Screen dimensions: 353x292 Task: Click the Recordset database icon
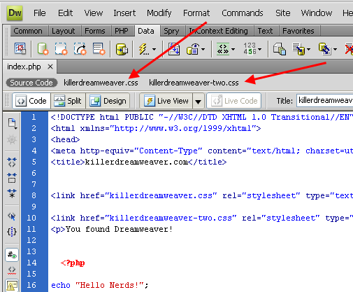click(x=122, y=50)
